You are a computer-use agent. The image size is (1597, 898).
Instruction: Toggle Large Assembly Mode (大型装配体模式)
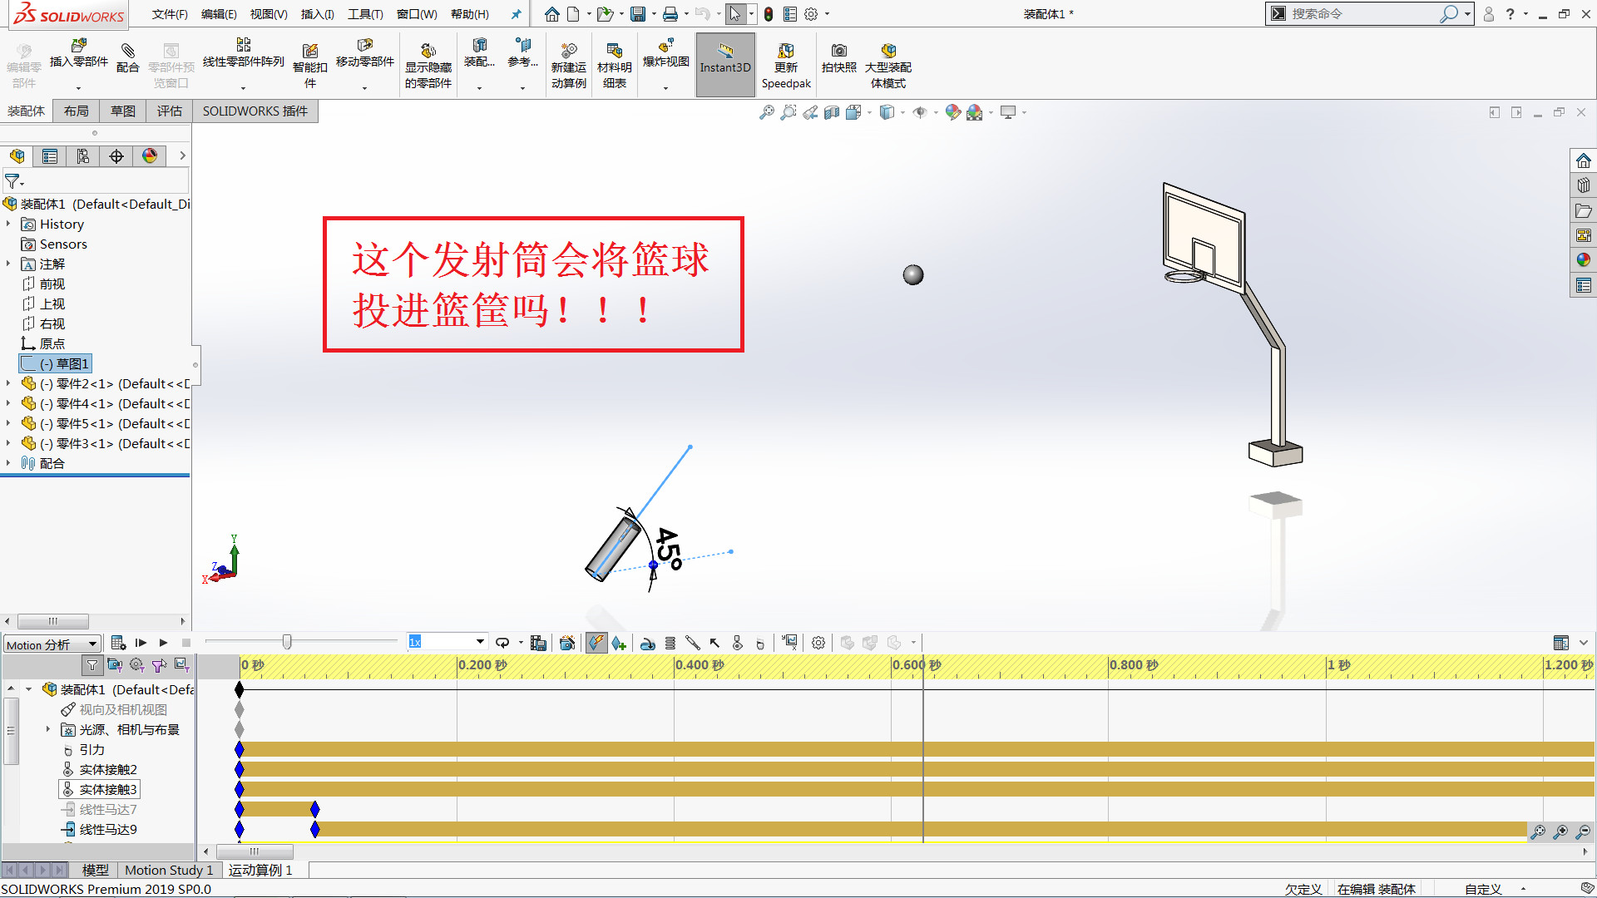click(887, 65)
